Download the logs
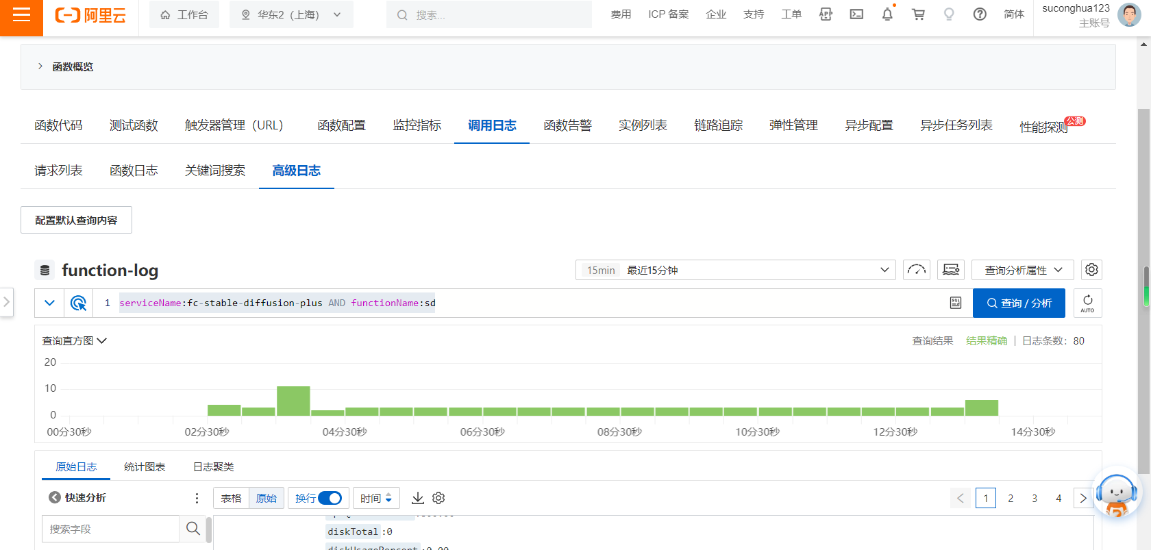Viewport: 1151px width, 550px height. click(418, 498)
